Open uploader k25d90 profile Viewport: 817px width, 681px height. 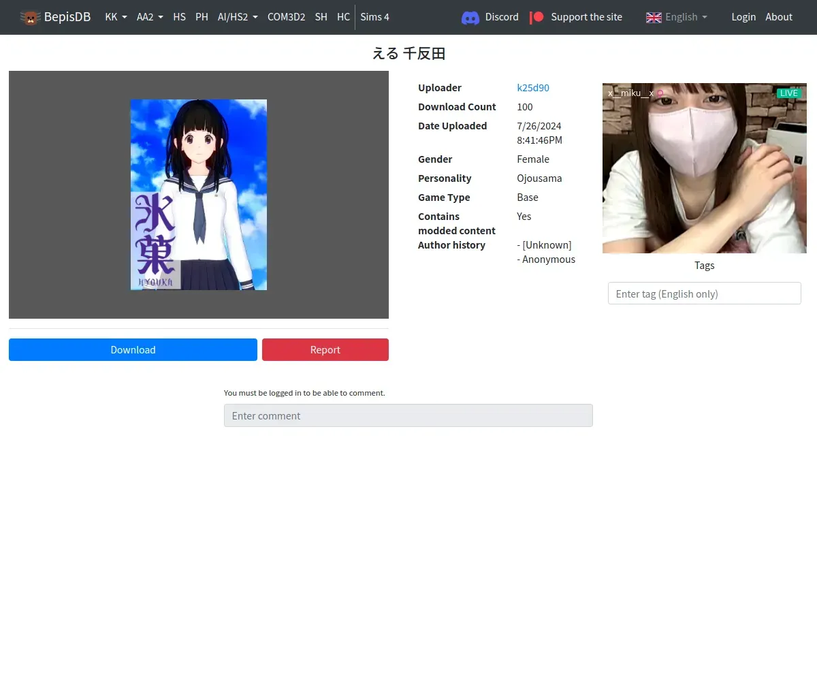533,88
